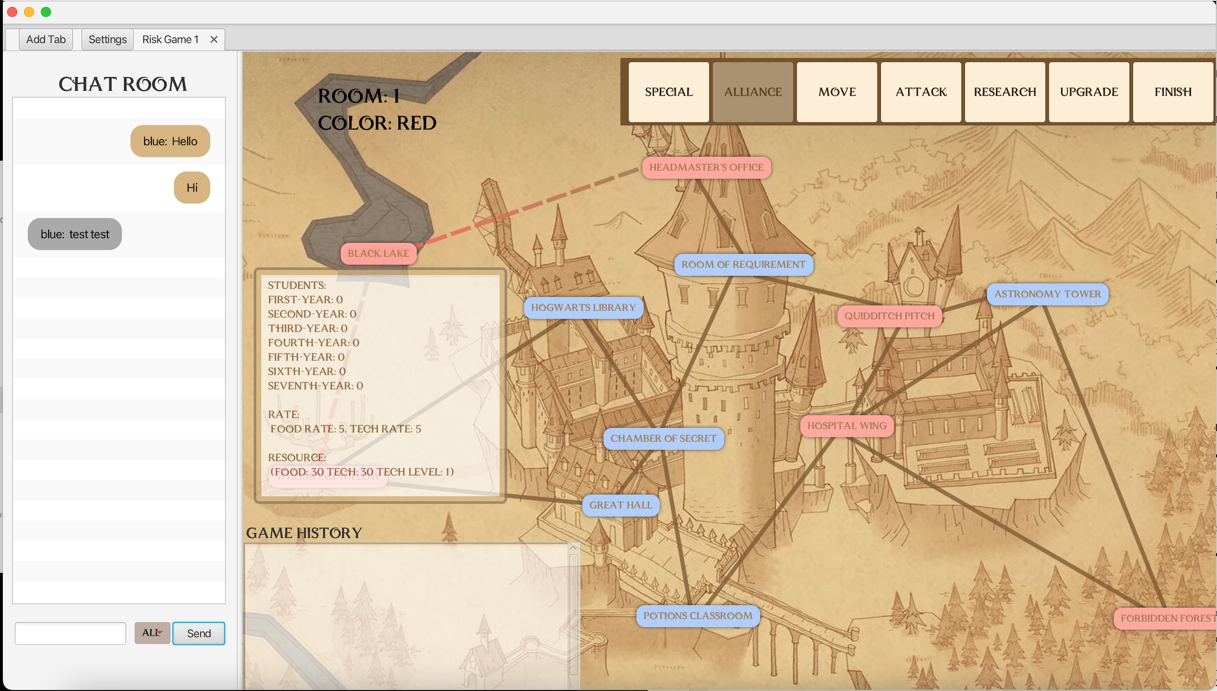Viewport: 1217px width, 691px height.
Task: Click the SPECIAL action button
Action: pyautogui.click(x=668, y=92)
